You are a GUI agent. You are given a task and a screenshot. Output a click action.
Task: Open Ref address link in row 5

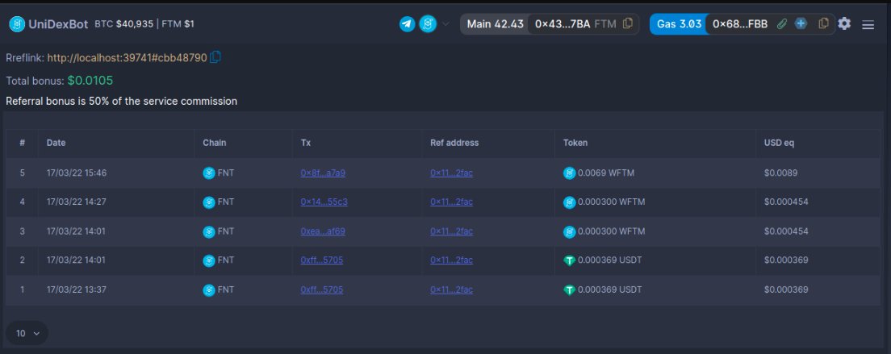point(451,173)
